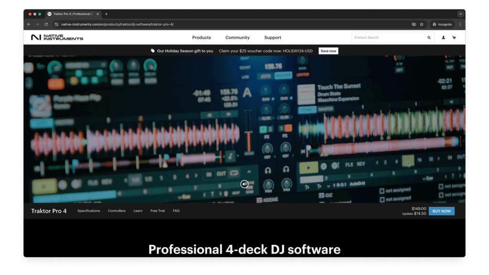Go forward in browser history

click(x=37, y=24)
